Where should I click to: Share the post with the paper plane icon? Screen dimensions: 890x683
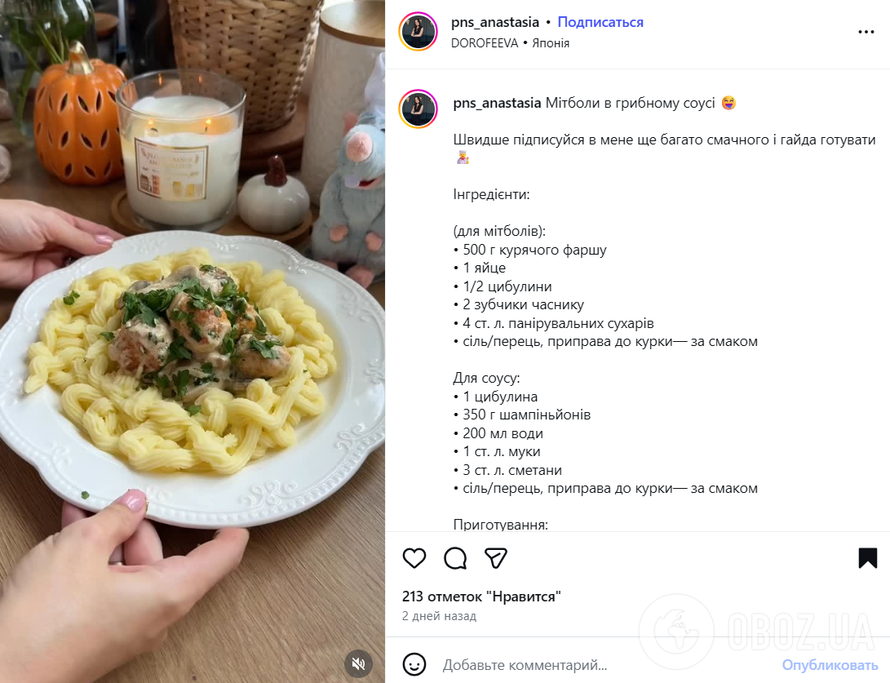[495, 558]
